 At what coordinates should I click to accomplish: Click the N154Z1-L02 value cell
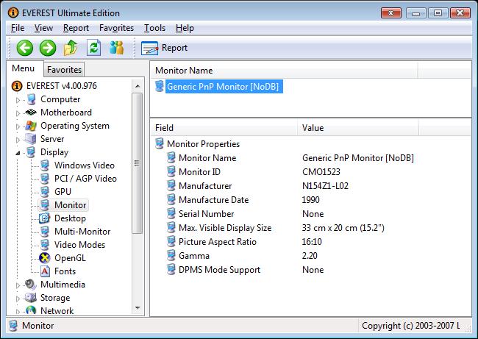[325, 186]
